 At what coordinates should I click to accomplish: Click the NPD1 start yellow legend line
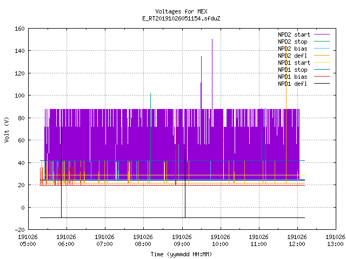[x=322, y=63]
